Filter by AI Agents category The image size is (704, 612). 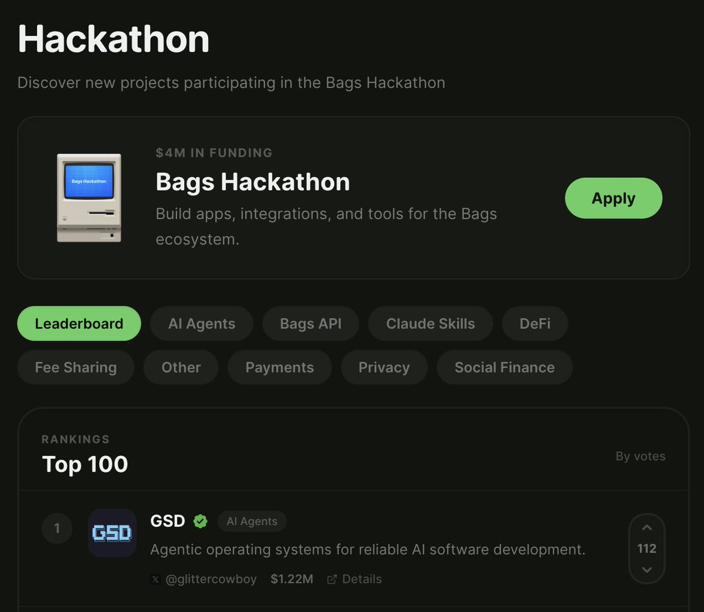(202, 323)
